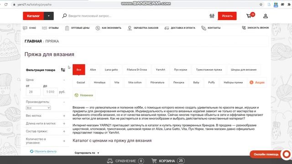This screenshot has height=164, width=292.
Task: Click the Заказать звонок phone icon
Action: coord(244,28)
